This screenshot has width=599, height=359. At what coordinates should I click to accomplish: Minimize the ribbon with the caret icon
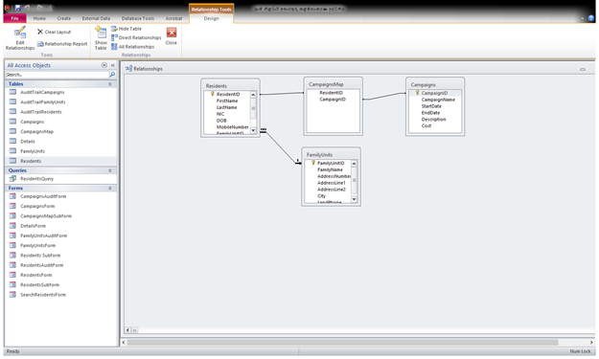[582, 18]
